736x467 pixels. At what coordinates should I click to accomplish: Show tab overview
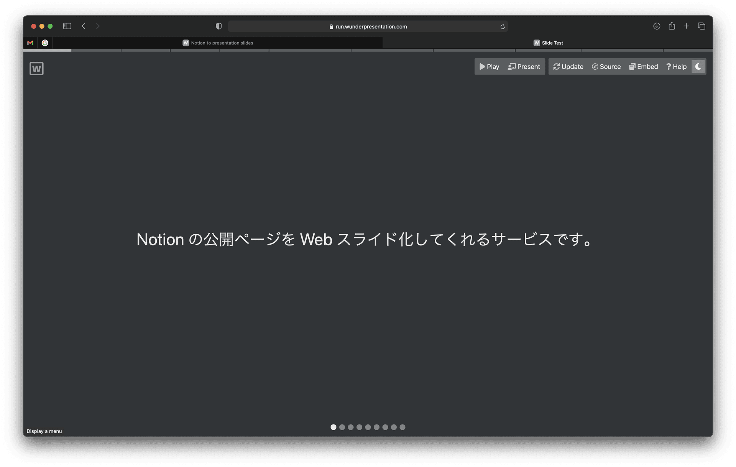coord(701,26)
